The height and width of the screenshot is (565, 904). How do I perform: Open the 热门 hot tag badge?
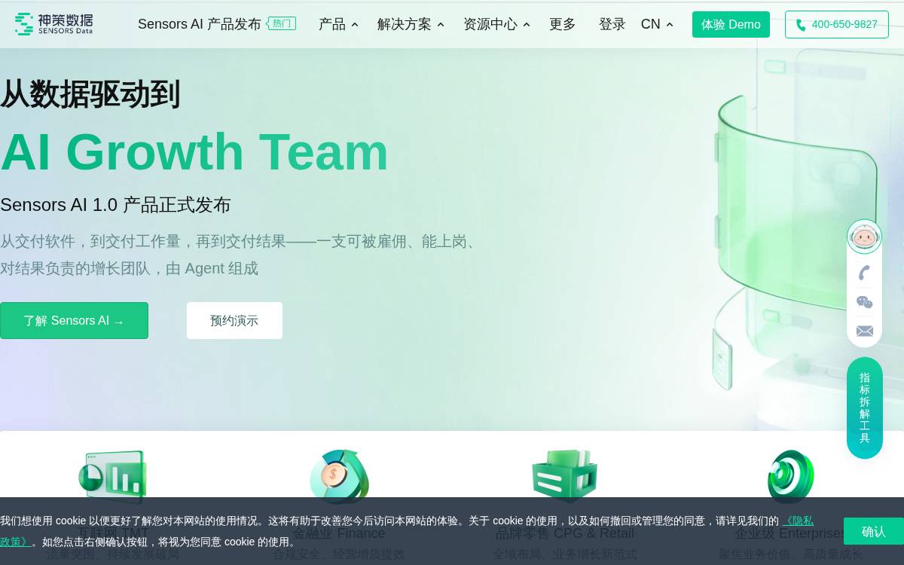click(x=282, y=23)
